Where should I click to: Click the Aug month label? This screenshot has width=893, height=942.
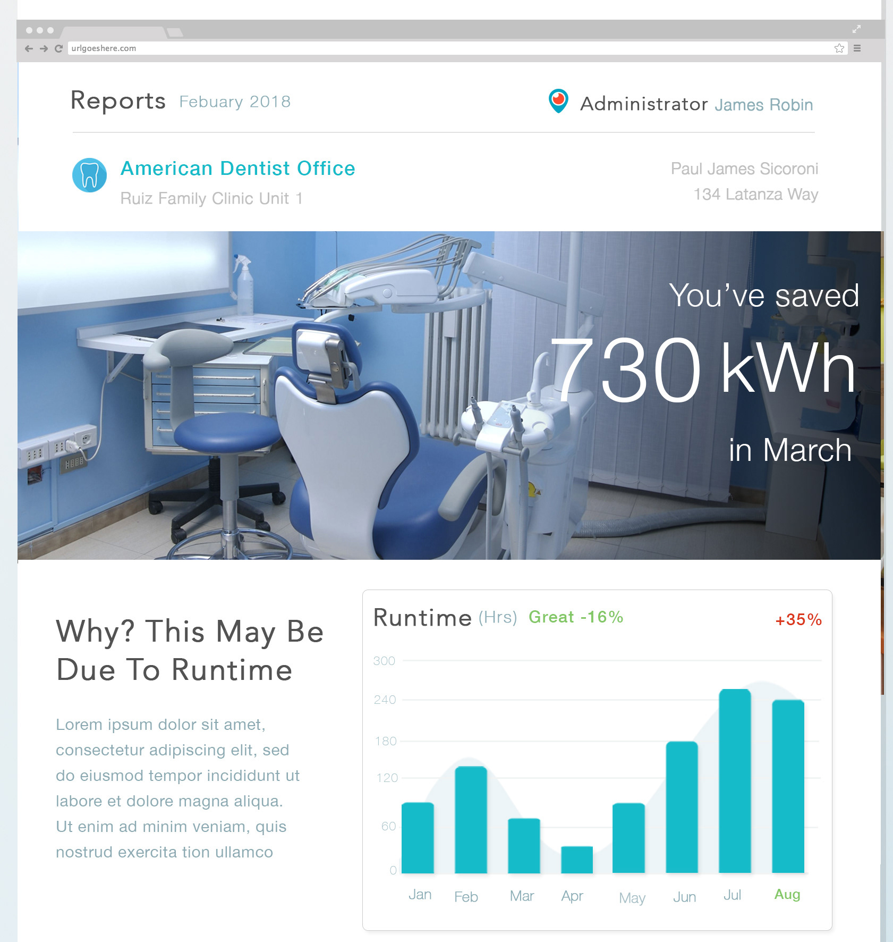coord(787,895)
